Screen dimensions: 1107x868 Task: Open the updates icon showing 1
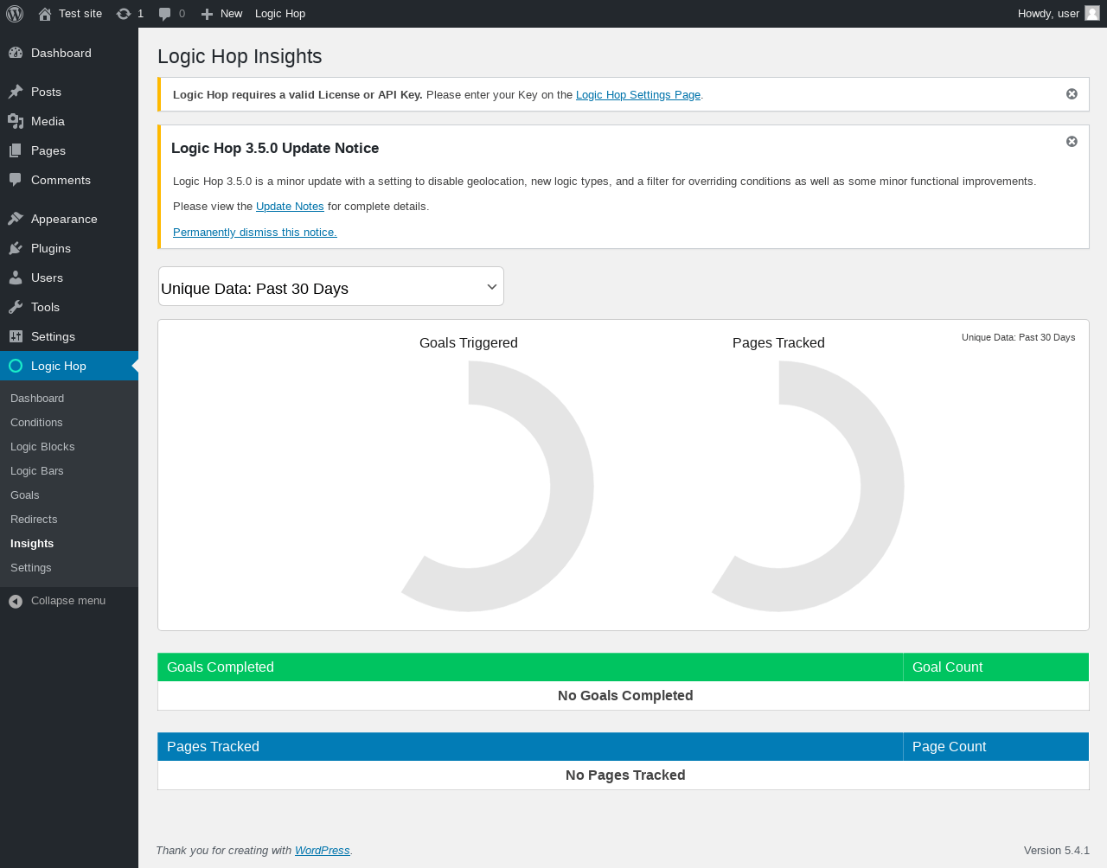(x=124, y=14)
